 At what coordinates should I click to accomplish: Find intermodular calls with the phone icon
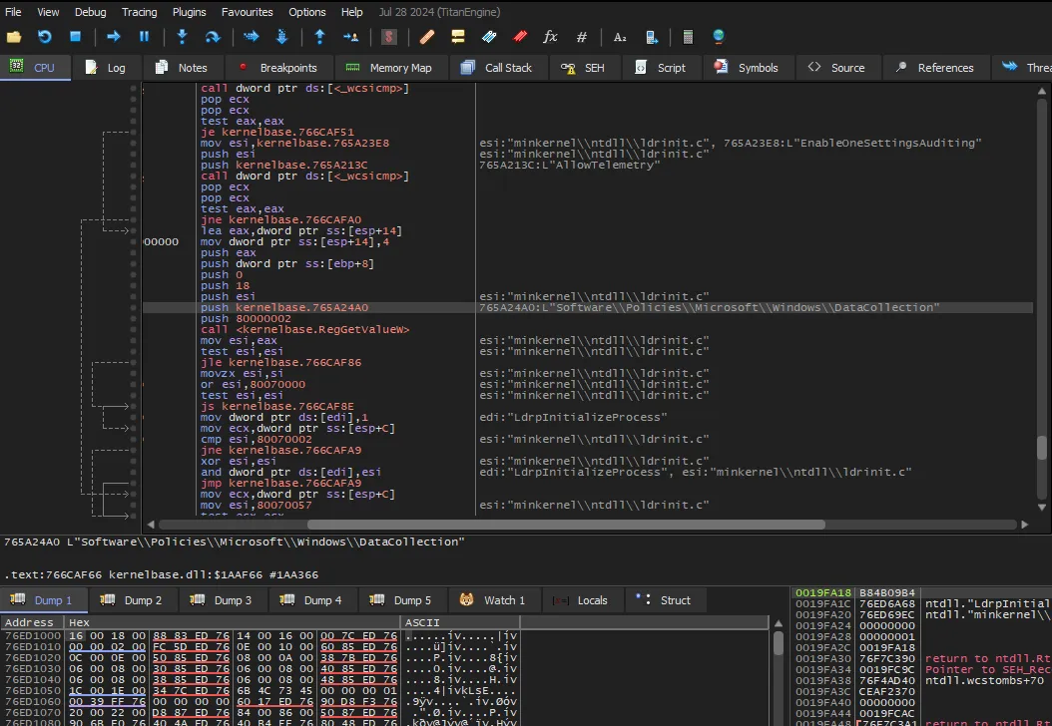click(652, 37)
